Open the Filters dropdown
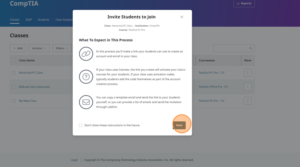Viewport: 300px width, 167px height. tap(62, 48)
